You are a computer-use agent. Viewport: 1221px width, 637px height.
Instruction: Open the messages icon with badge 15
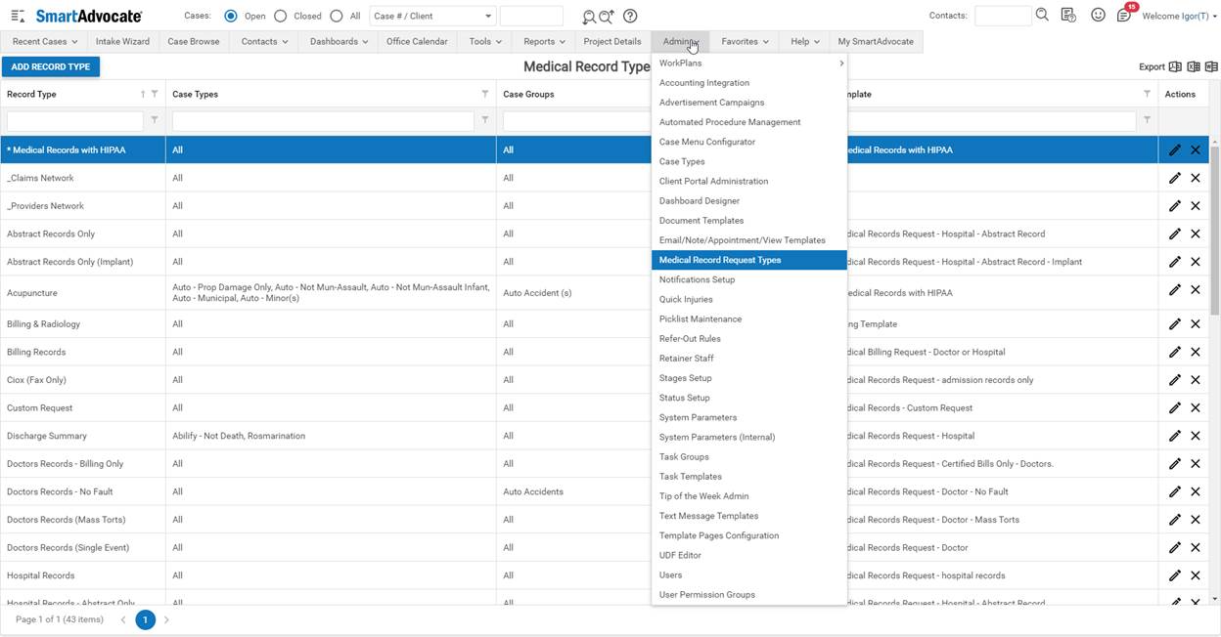[x=1125, y=15]
